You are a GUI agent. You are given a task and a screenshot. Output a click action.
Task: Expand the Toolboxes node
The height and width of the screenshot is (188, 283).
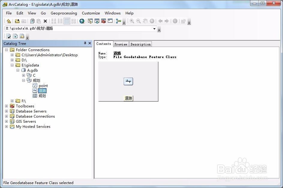7,106
